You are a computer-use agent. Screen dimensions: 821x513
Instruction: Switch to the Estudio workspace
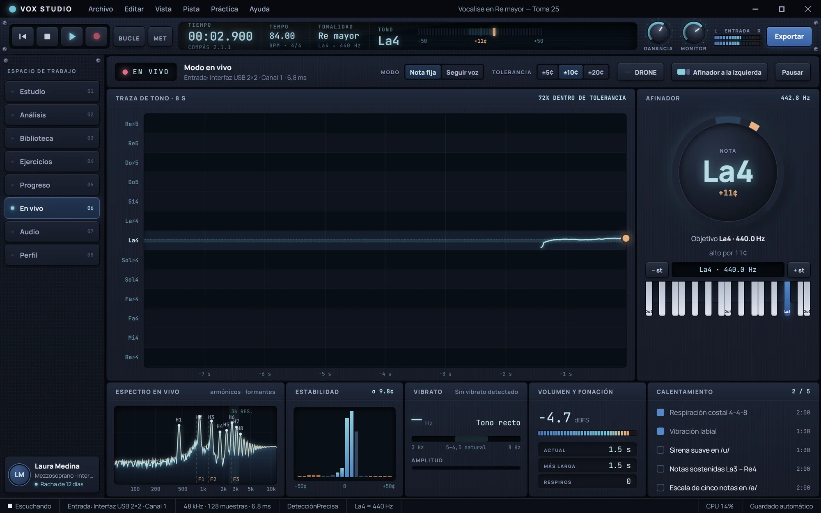(x=52, y=92)
